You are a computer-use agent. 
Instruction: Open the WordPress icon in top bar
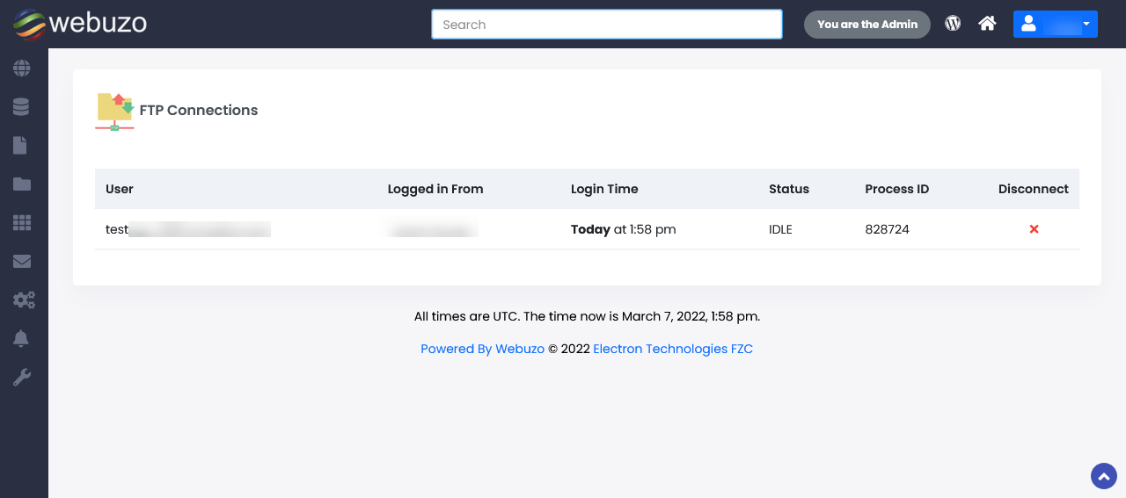pyautogui.click(x=953, y=24)
